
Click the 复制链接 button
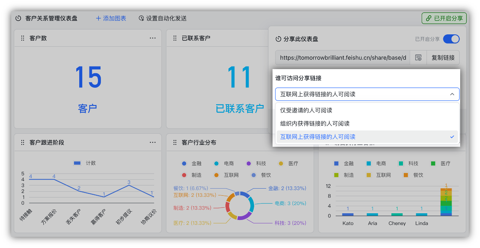point(443,57)
